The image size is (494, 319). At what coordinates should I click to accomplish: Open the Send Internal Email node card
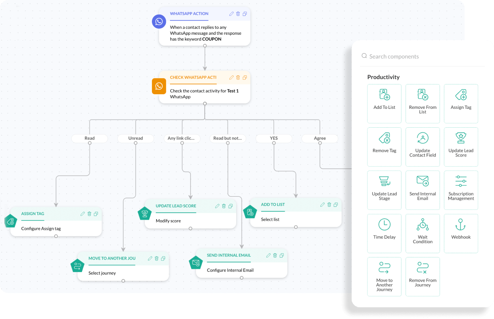pos(242,264)
